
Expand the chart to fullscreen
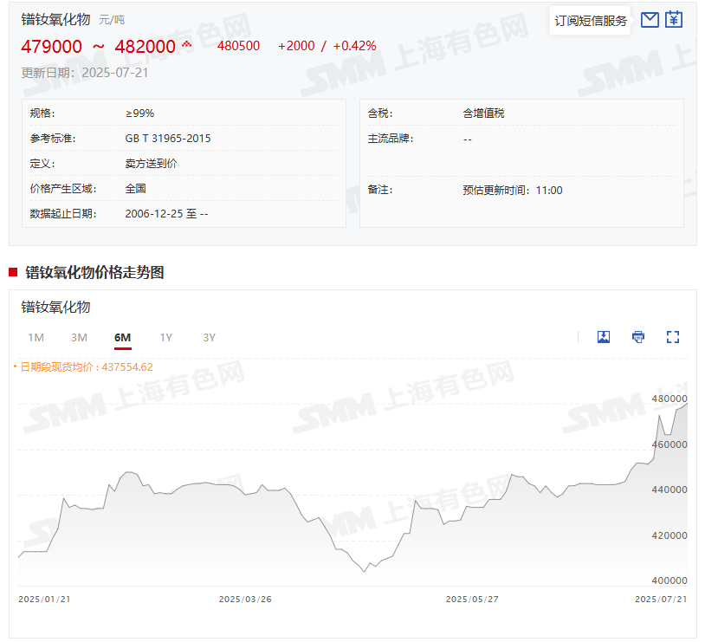tap(673, 337)
